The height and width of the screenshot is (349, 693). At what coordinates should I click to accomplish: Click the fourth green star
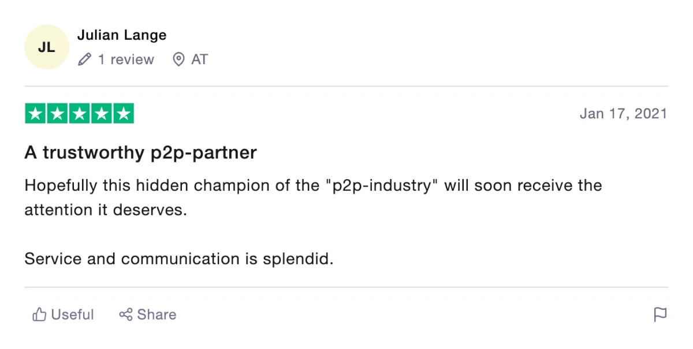tap(101, 114)
